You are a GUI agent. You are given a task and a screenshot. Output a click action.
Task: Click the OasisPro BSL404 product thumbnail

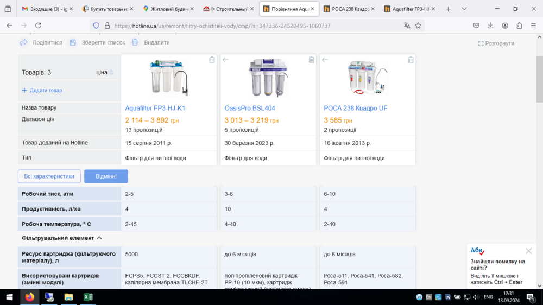click(268, 78)
